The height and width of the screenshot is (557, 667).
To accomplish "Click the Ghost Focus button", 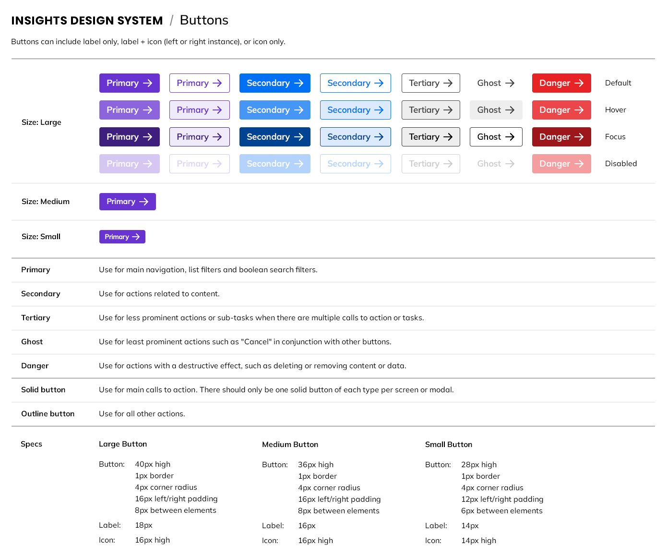I will [496, 137].
